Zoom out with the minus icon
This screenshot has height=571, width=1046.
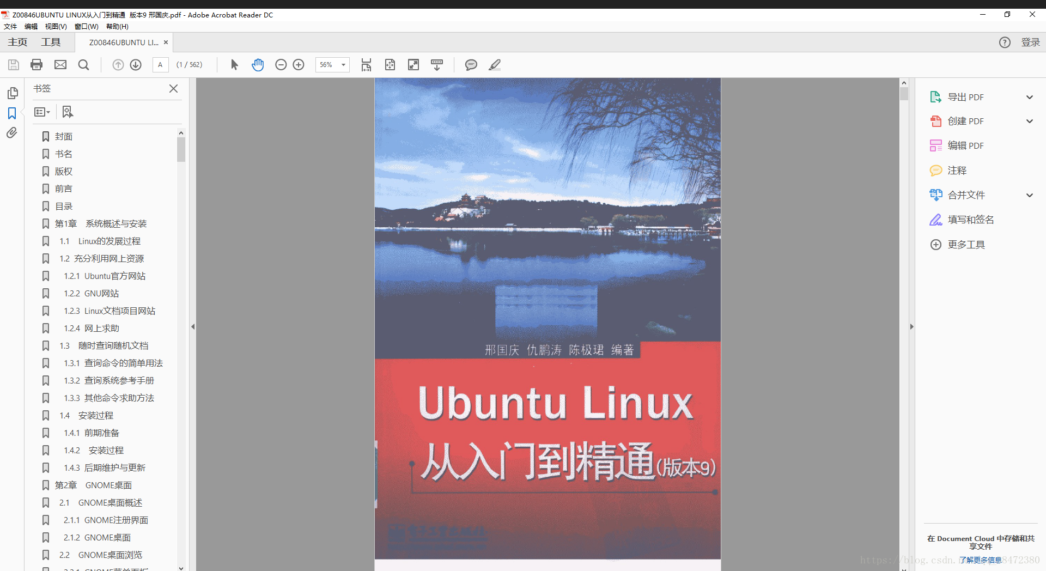281,65
